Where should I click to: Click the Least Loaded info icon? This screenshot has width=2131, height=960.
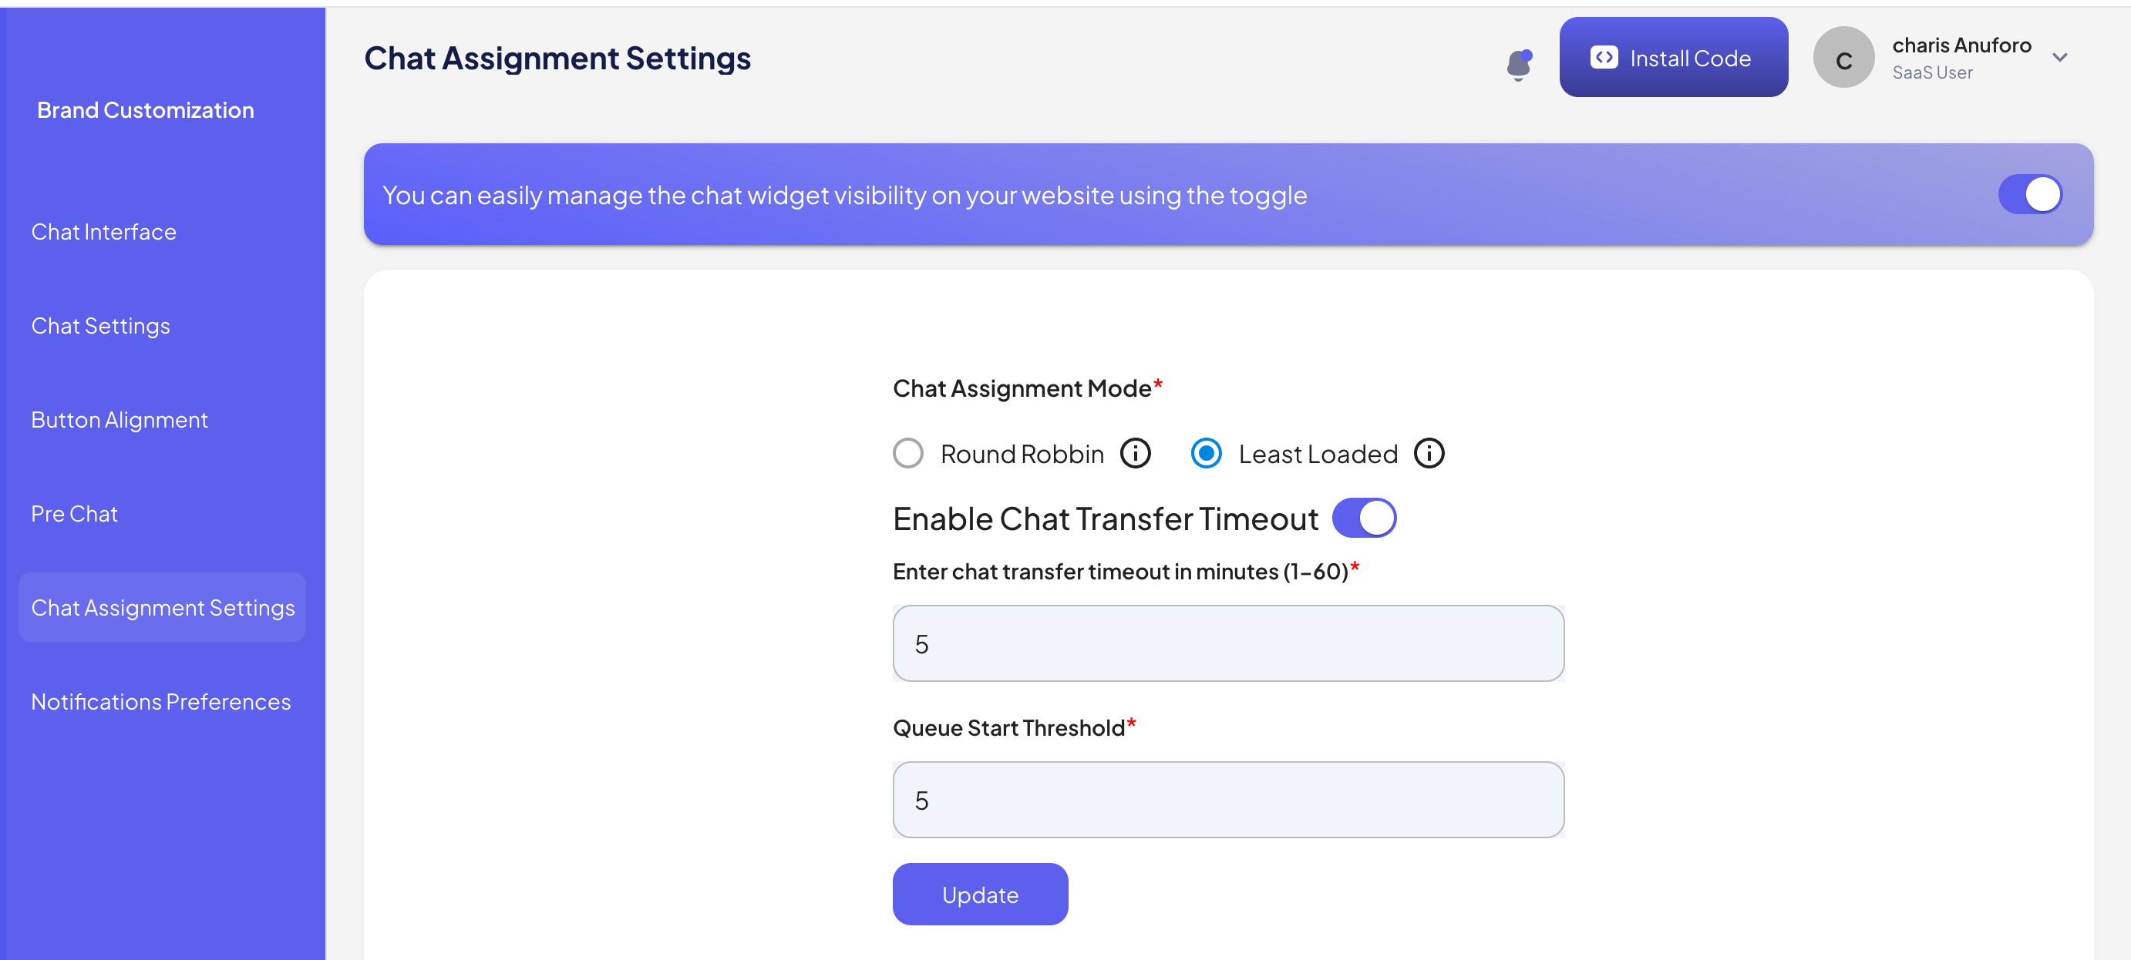pyautogui.click(x=1429, y=453)
